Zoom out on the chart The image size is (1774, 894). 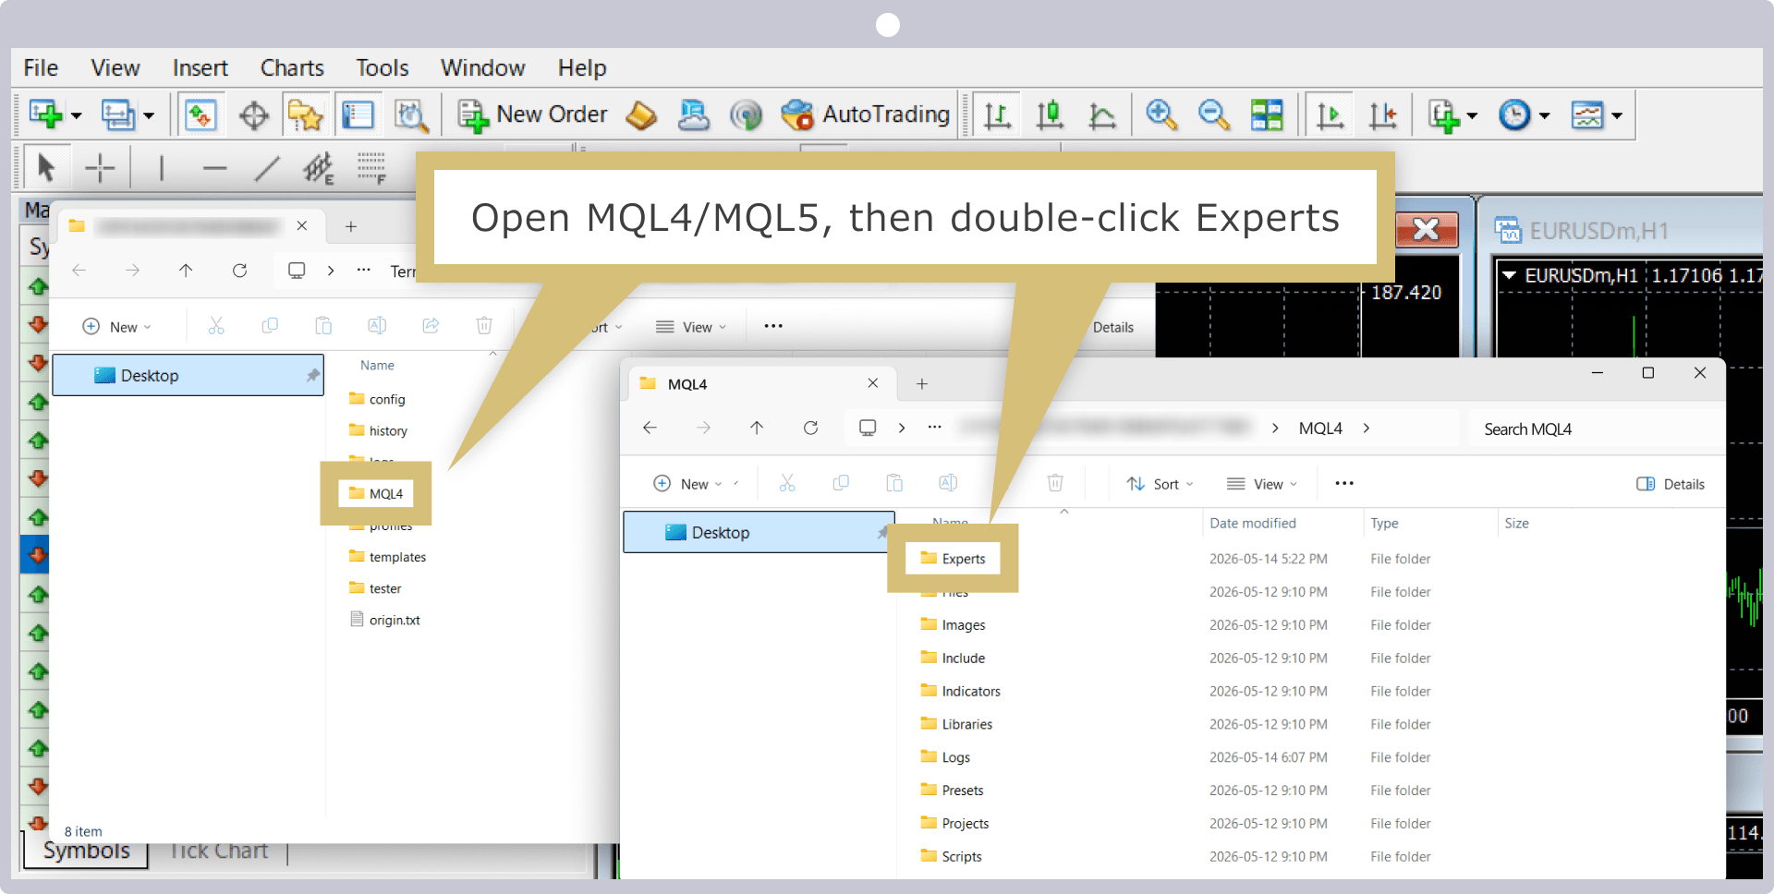pos(1214,115)
